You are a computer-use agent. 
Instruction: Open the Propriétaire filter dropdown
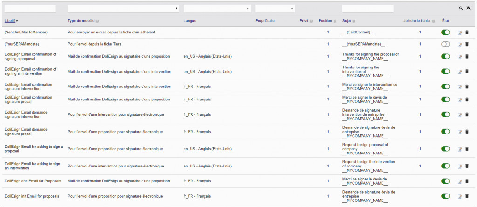click(x=275, y=8)
